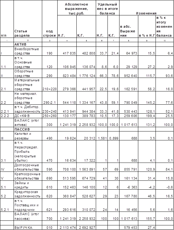
Task: Click the 482 808 К.Г. cell
Action: tap(86, 51)
